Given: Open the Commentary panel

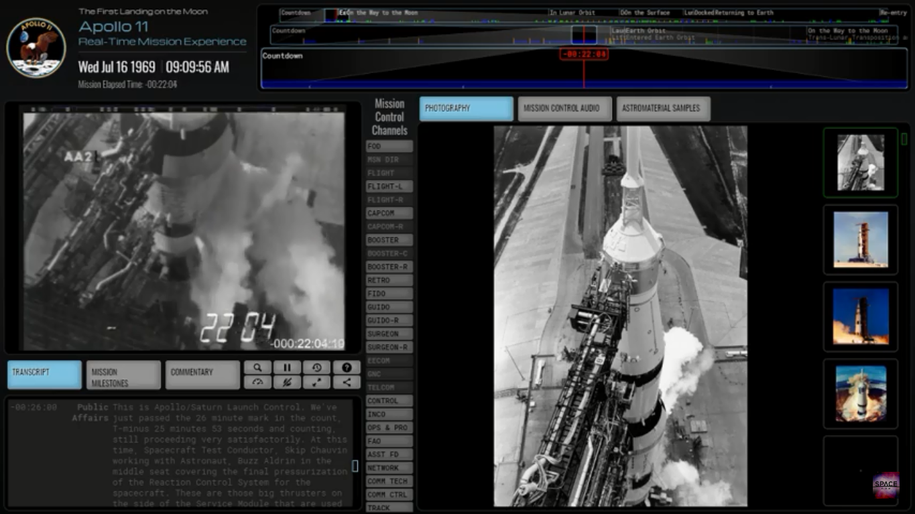Looking at the screenshot, I should tap(202, 375).
